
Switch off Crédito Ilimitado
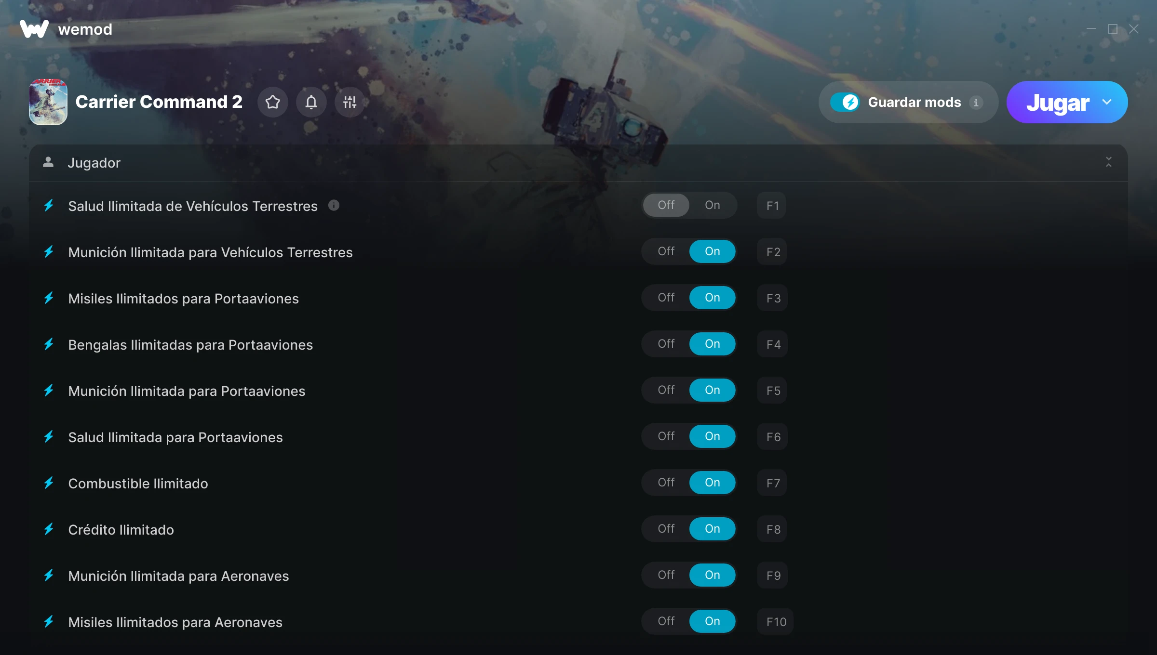[666, 529]
